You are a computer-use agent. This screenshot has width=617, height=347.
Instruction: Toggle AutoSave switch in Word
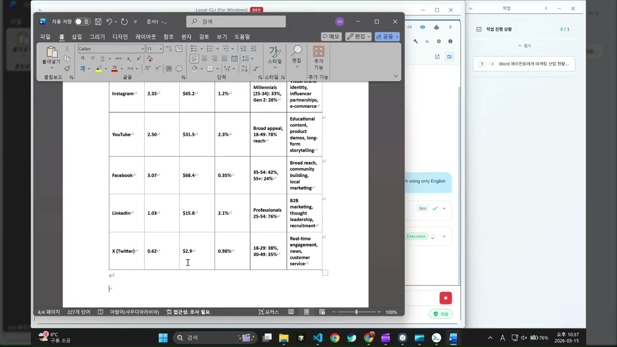tap(82, 22)
